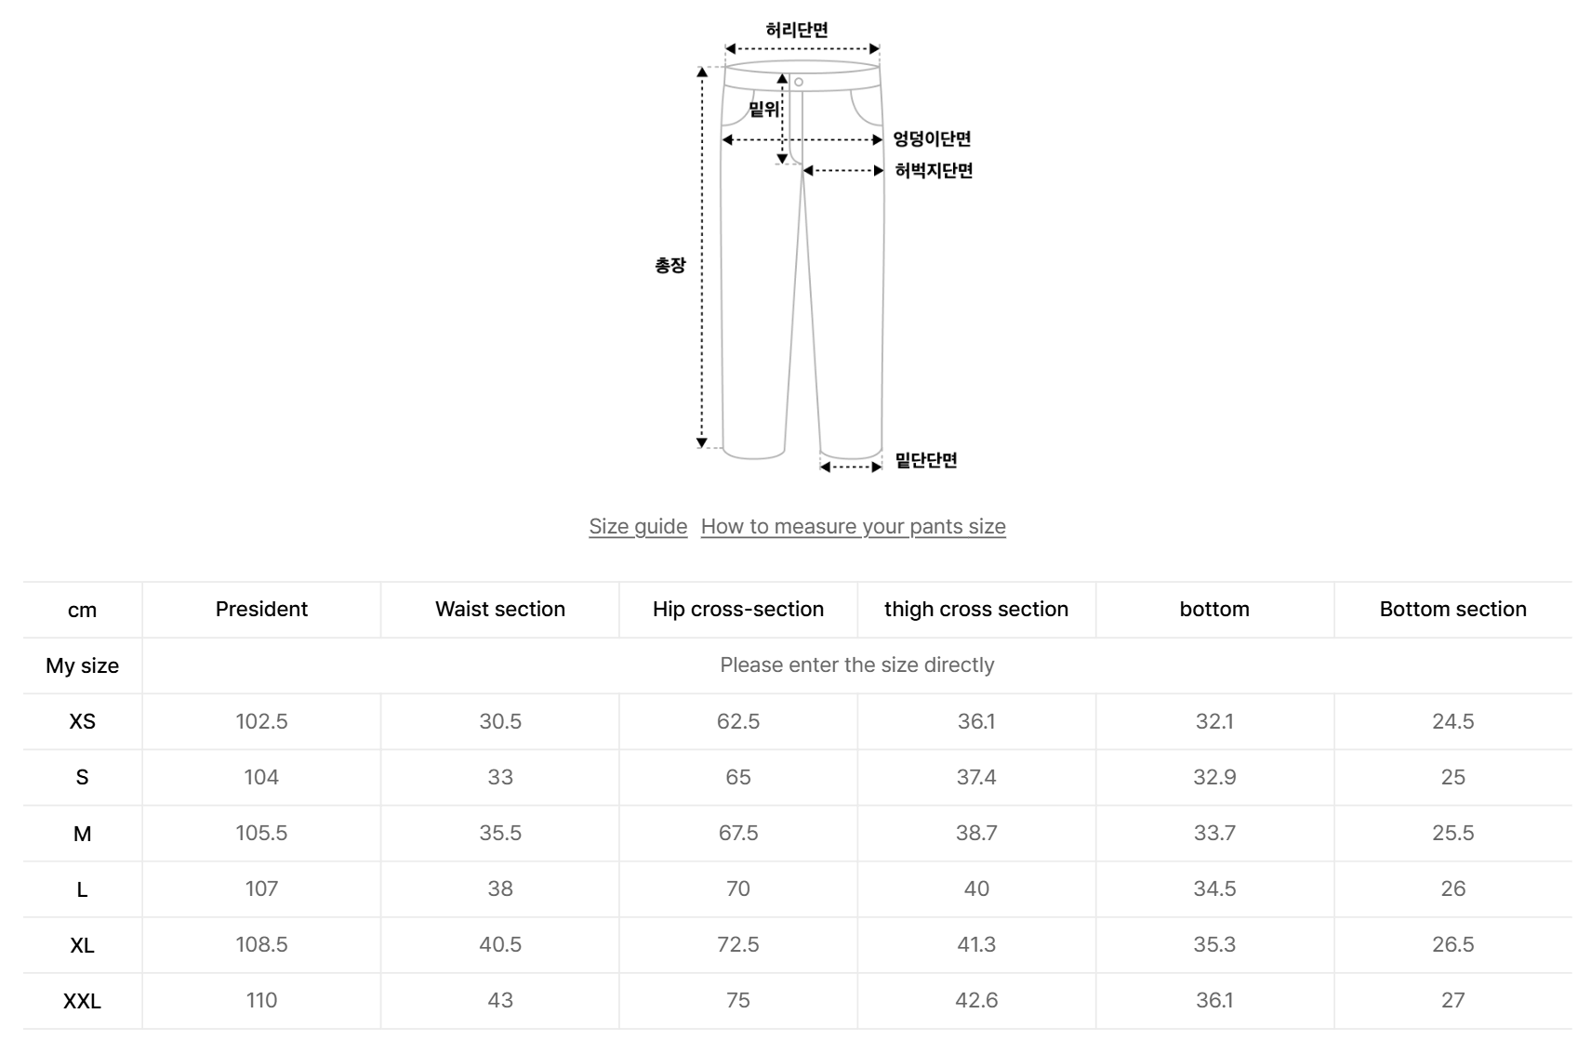Pick the XL size row label
Image resolution: width=1591 pixels, height=1040 pixels.
point(82,945)
